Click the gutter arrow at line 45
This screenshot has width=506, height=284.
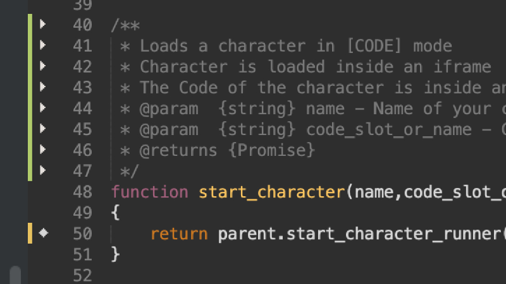coord(43,129)
